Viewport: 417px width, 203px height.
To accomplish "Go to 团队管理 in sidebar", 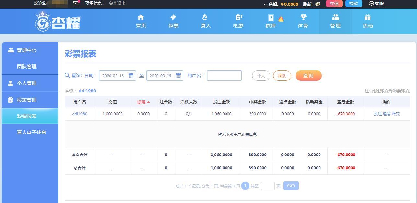I will [27, 66].
